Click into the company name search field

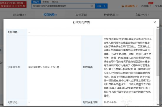tap(61, 6)
